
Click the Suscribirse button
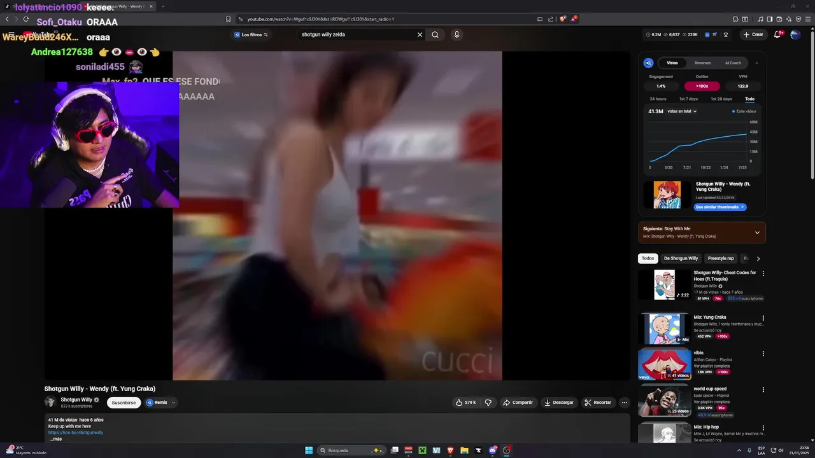click(124, 402)
